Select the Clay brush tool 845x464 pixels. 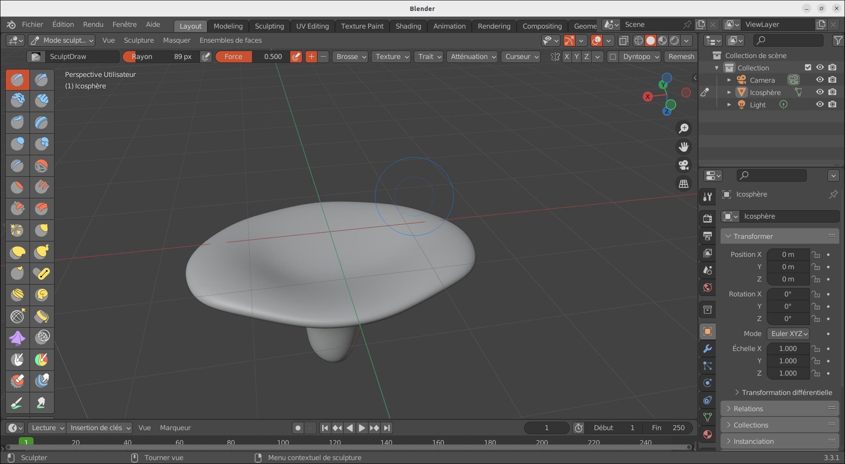tap(18, 101)
